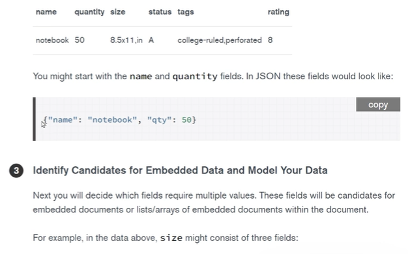The image size is (408, 254).
Task: Click the college-ruled,perforated tags cell
Action: [x=220, y=40]
